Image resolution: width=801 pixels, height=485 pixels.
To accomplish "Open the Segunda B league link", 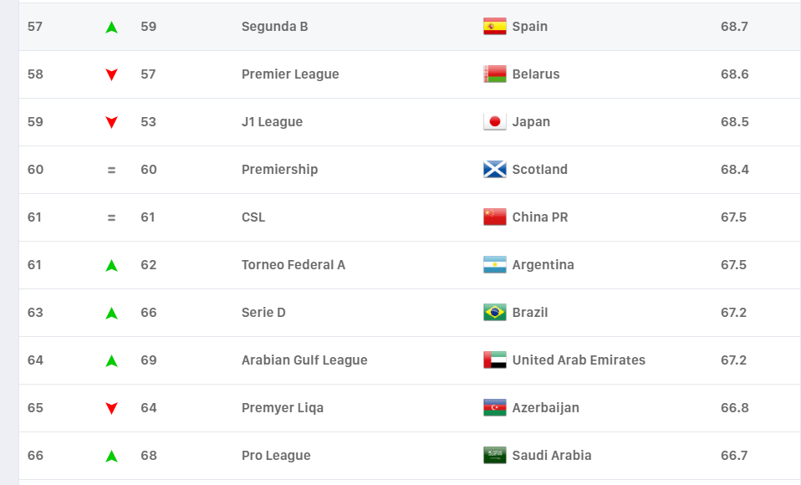I will [274, 27].
